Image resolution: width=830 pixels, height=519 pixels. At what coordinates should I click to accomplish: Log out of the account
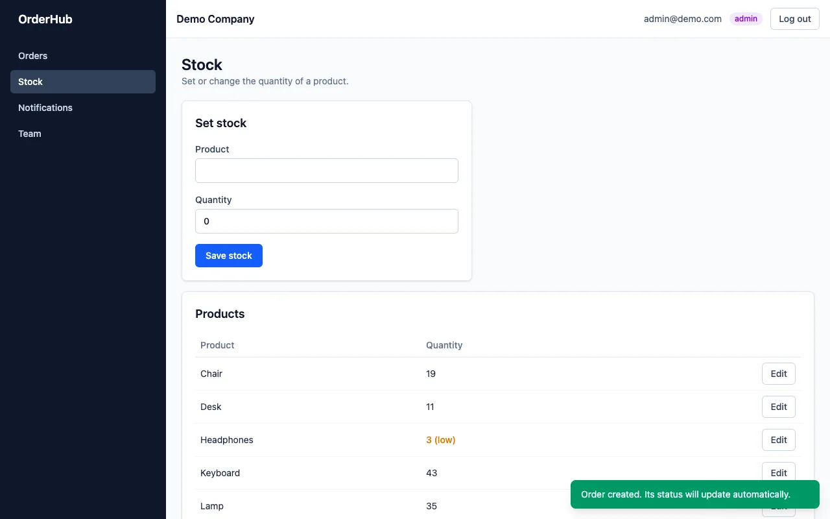pos(794,19)
